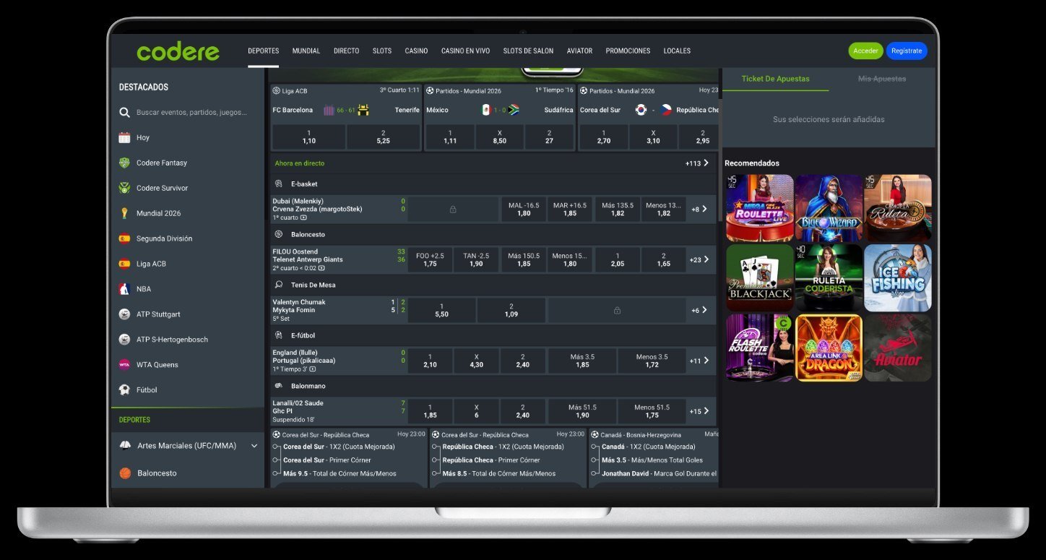Click the Mundial 2026 trophy icon

(x=124, y=213)
